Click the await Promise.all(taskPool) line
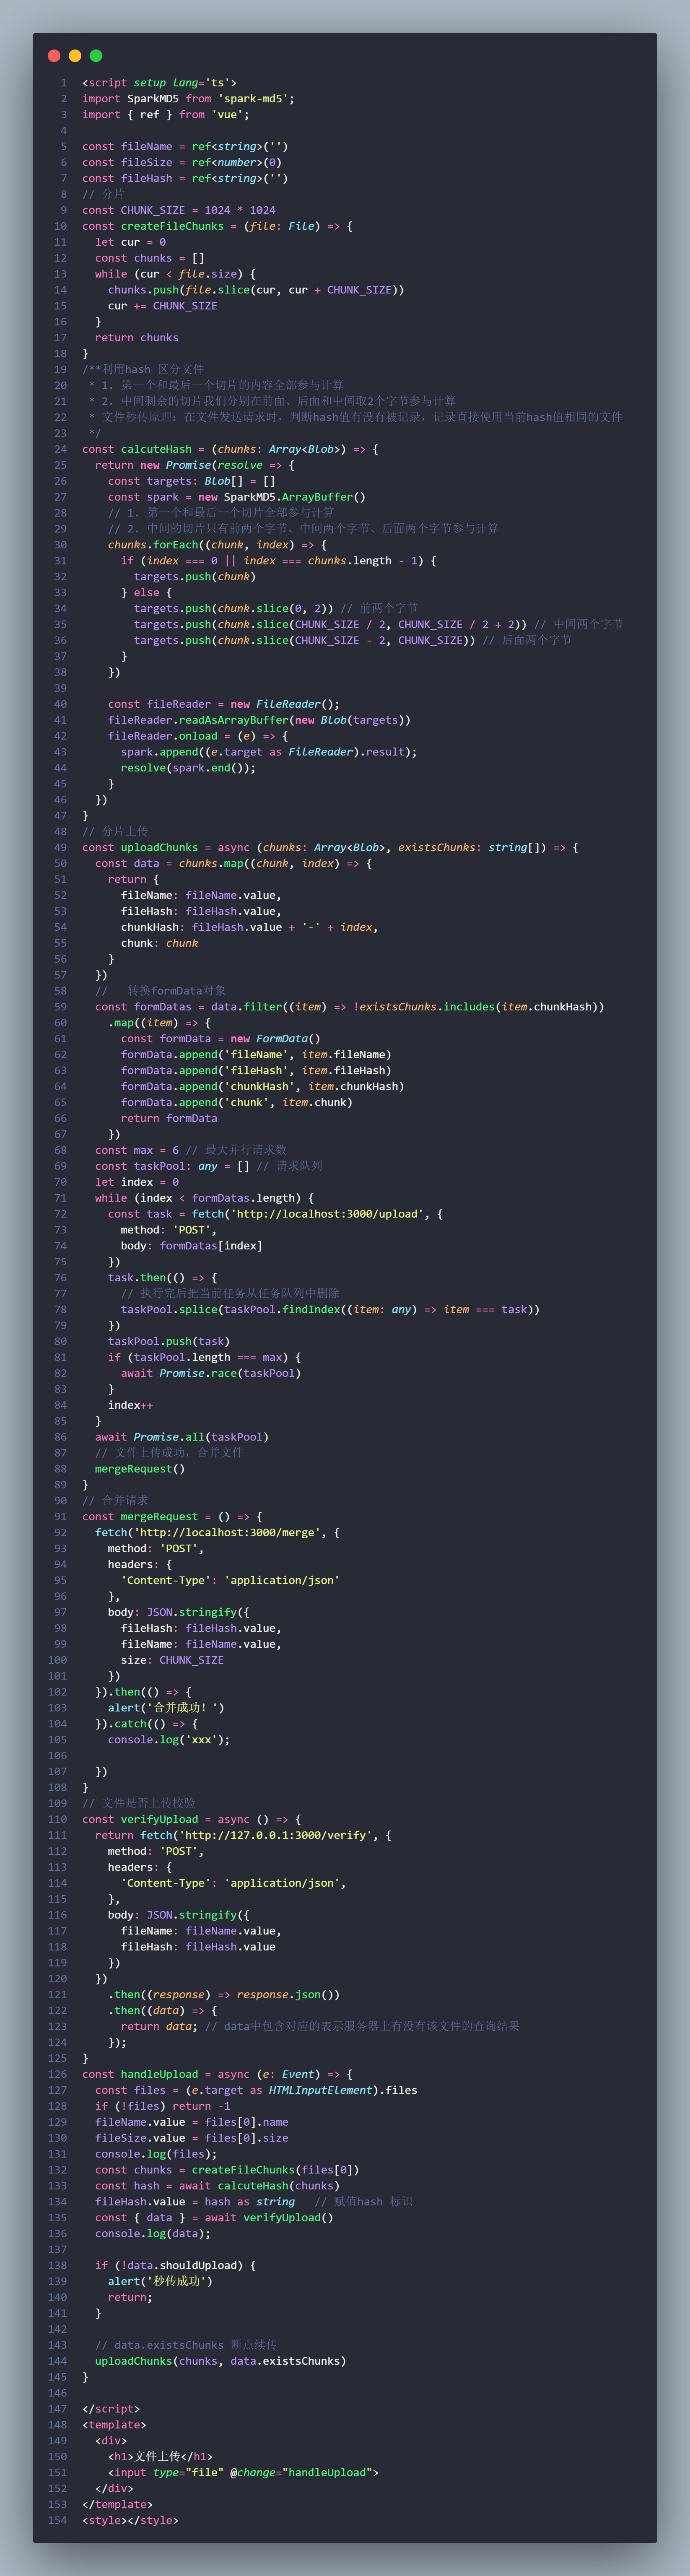The width and height of the screenshot is (690, 2576). tap(182, 1437)
